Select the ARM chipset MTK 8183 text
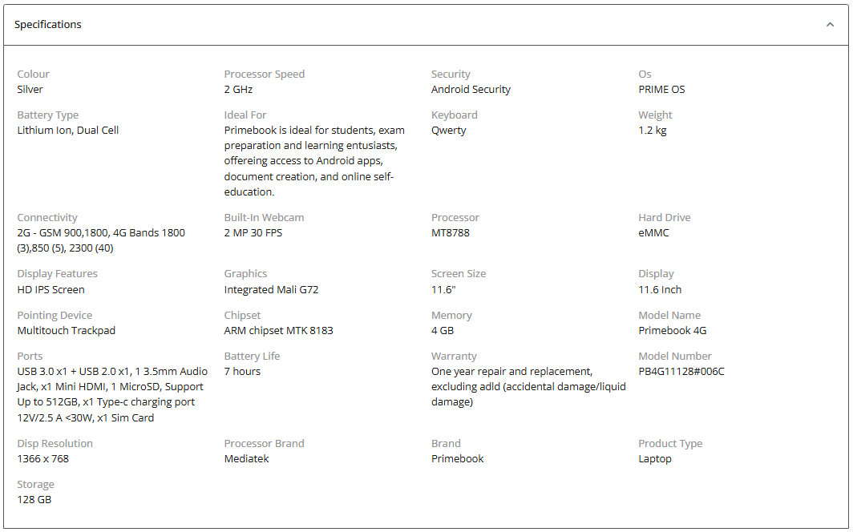Image resolution: width=853 pixels, height=532 pixels. 278,330
